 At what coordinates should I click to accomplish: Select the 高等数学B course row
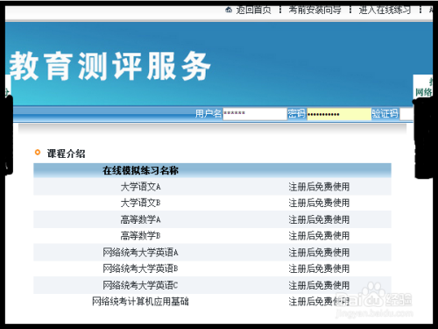[212, 235]
